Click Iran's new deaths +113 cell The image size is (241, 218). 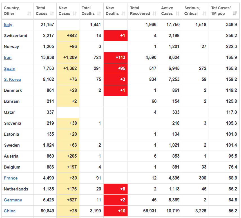pyautogui.click(x=116, y=58)
